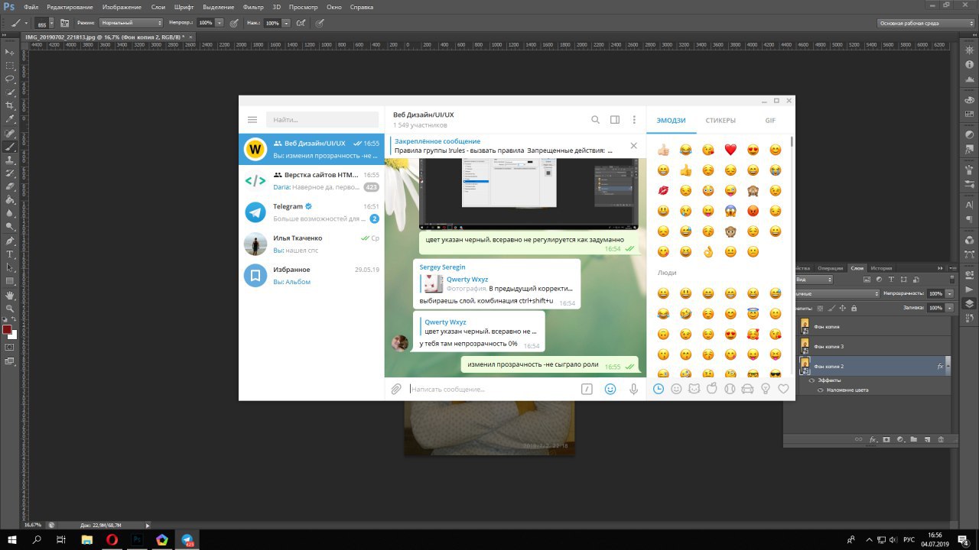The image size is (979, 550).
Task: Click the add layer style fx icon at panel bottom
Action: (873, 439)
